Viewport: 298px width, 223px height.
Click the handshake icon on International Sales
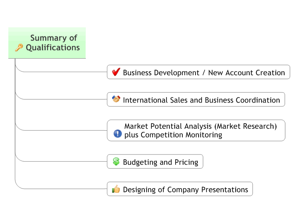pos(116,99)
